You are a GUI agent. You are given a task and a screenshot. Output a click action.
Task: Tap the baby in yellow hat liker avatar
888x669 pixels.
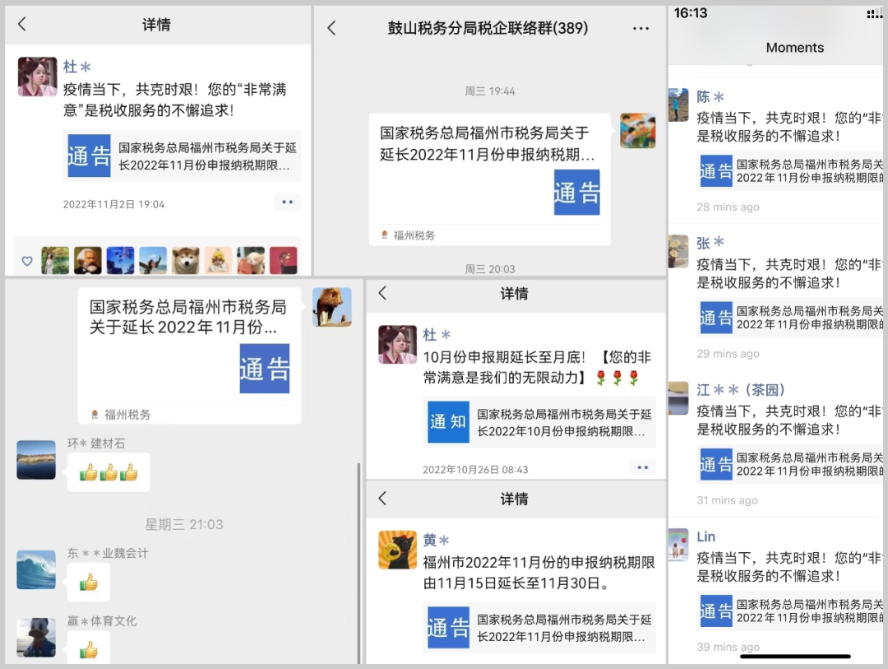218,261
